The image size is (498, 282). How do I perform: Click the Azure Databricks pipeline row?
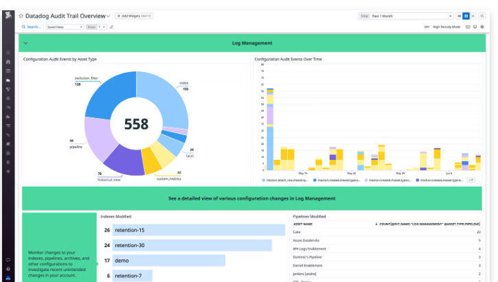coord(387,240)
